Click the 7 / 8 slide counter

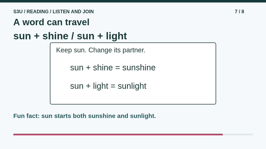(239, 12)
